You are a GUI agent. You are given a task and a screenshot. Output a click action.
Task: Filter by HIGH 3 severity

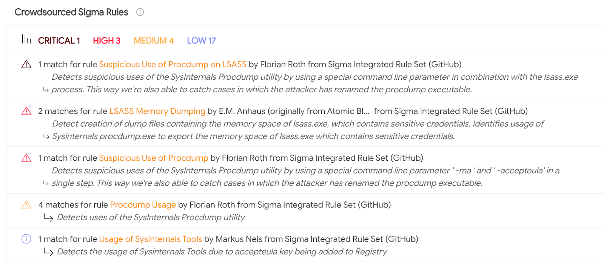click(107, 40)
